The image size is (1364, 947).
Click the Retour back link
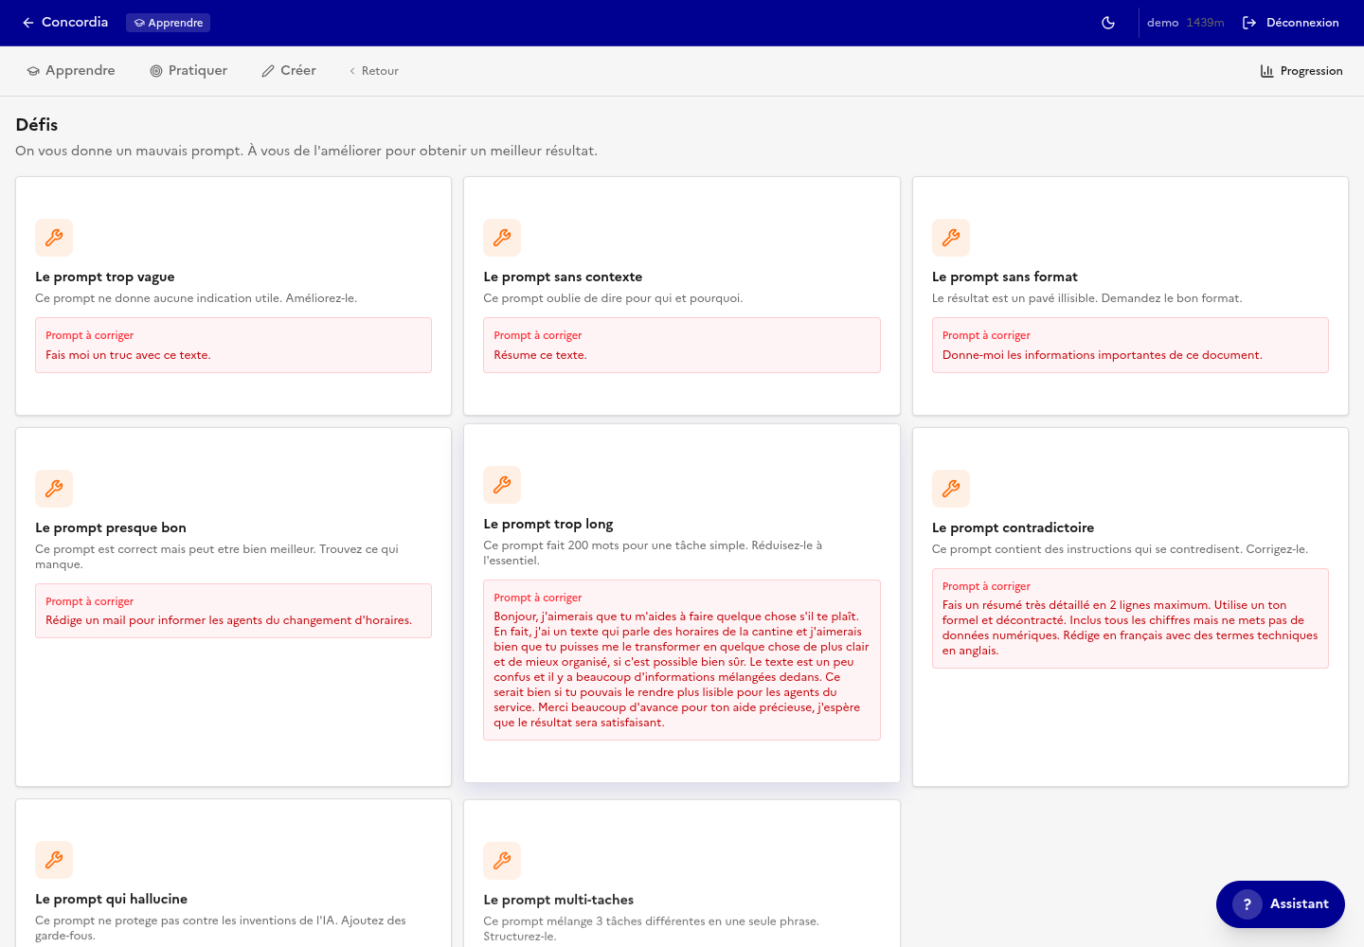373,71
